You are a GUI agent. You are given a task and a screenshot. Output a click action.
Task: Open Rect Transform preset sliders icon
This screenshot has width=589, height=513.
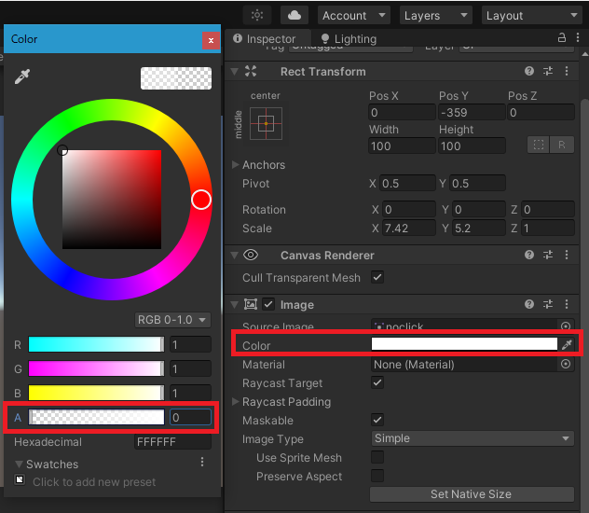coord(548,71)
